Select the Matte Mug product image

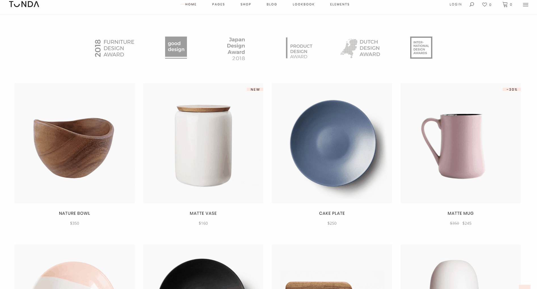point(460,143)
